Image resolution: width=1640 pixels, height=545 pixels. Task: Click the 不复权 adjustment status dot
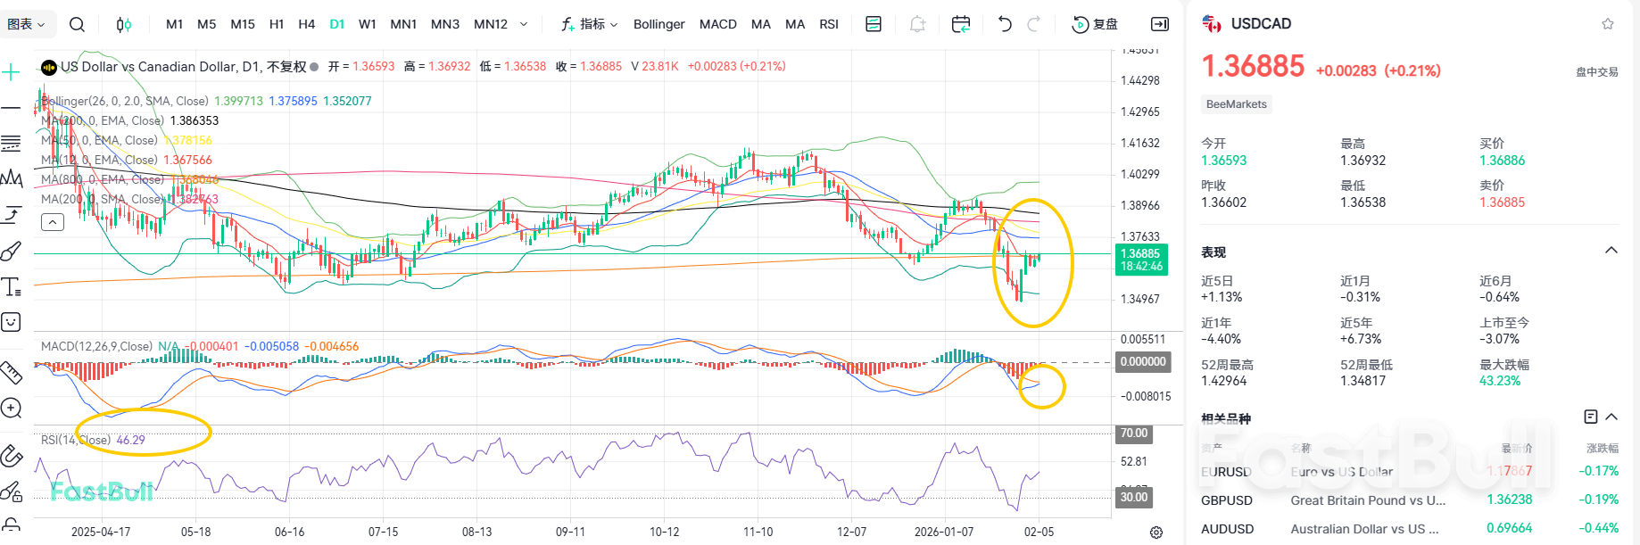pyautogui.click(x=314, y=67)
